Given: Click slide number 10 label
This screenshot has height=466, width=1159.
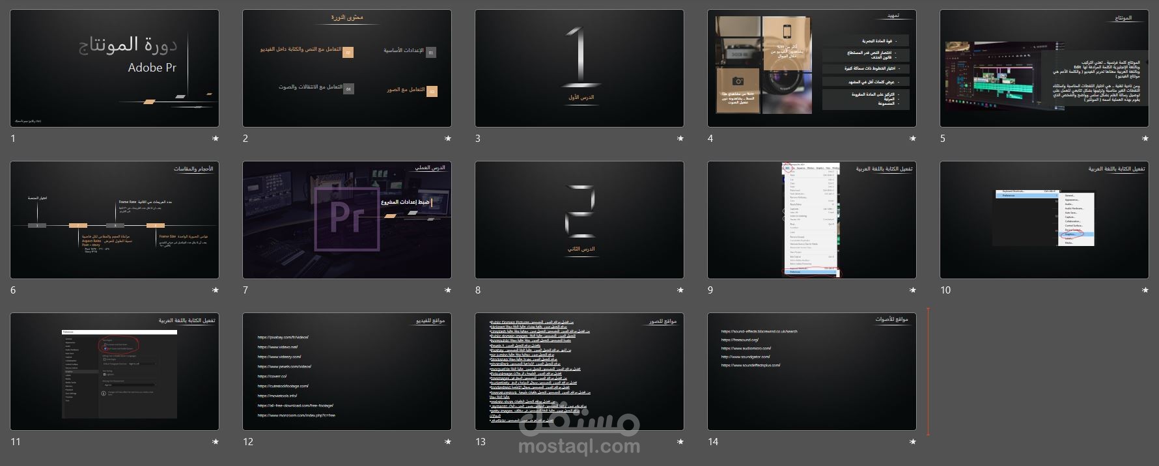Looking at the screenshot, I should coord(945,290).
